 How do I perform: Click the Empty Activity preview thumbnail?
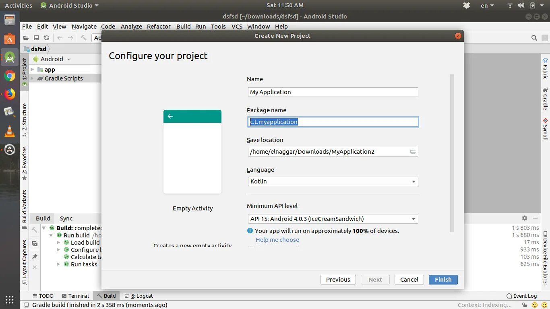(x=192, y=152)
